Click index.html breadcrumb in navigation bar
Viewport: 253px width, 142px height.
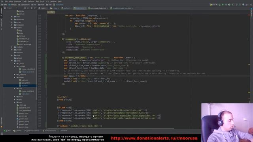[59, 5]
